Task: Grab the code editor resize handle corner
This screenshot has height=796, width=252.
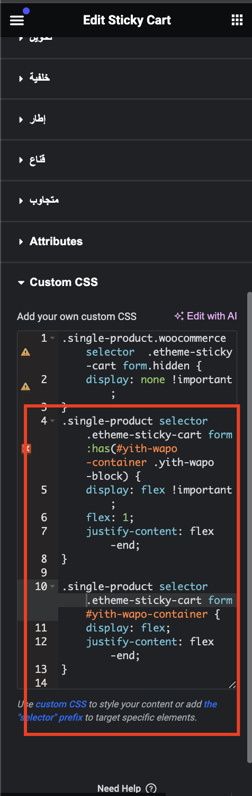Action: [x=232, y=685]
